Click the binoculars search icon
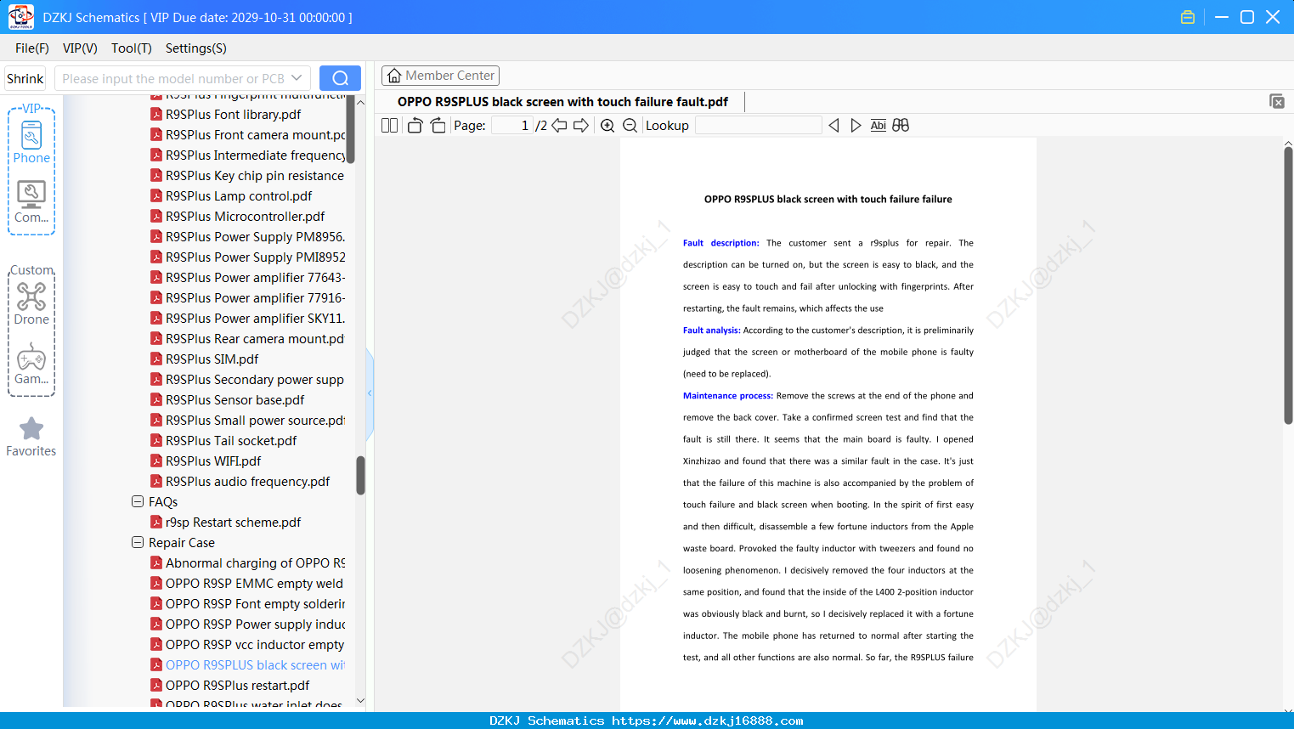Viewport: 1294px width, 729px height. click(901, 126)
